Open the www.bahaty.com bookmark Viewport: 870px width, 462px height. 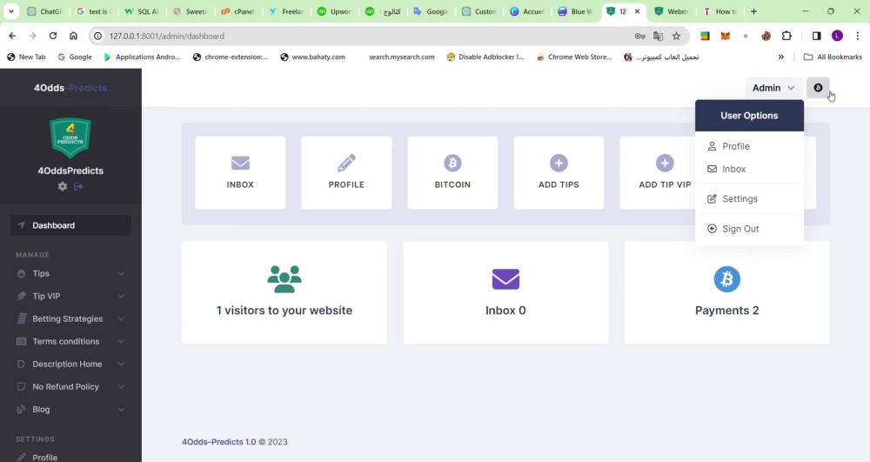point(312,57)
